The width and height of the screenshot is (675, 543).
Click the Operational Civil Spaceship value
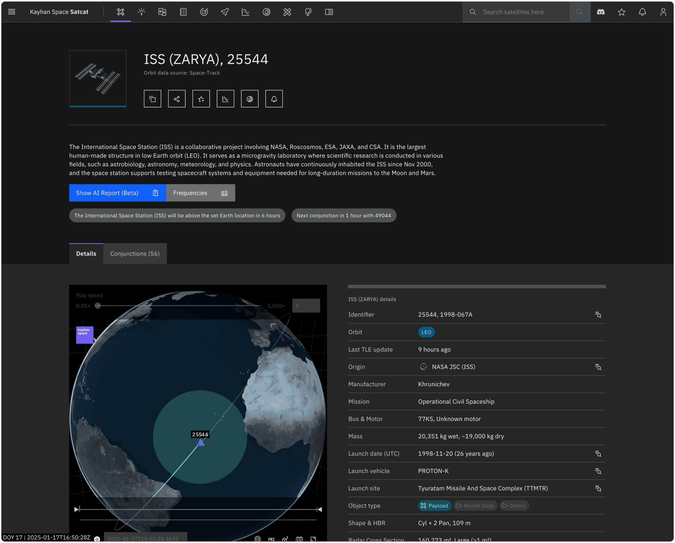[x=456, y=401]
